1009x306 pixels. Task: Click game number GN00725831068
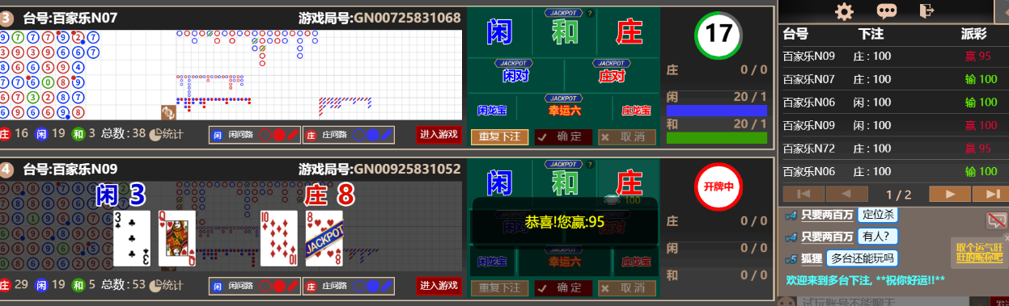point(407,18)
